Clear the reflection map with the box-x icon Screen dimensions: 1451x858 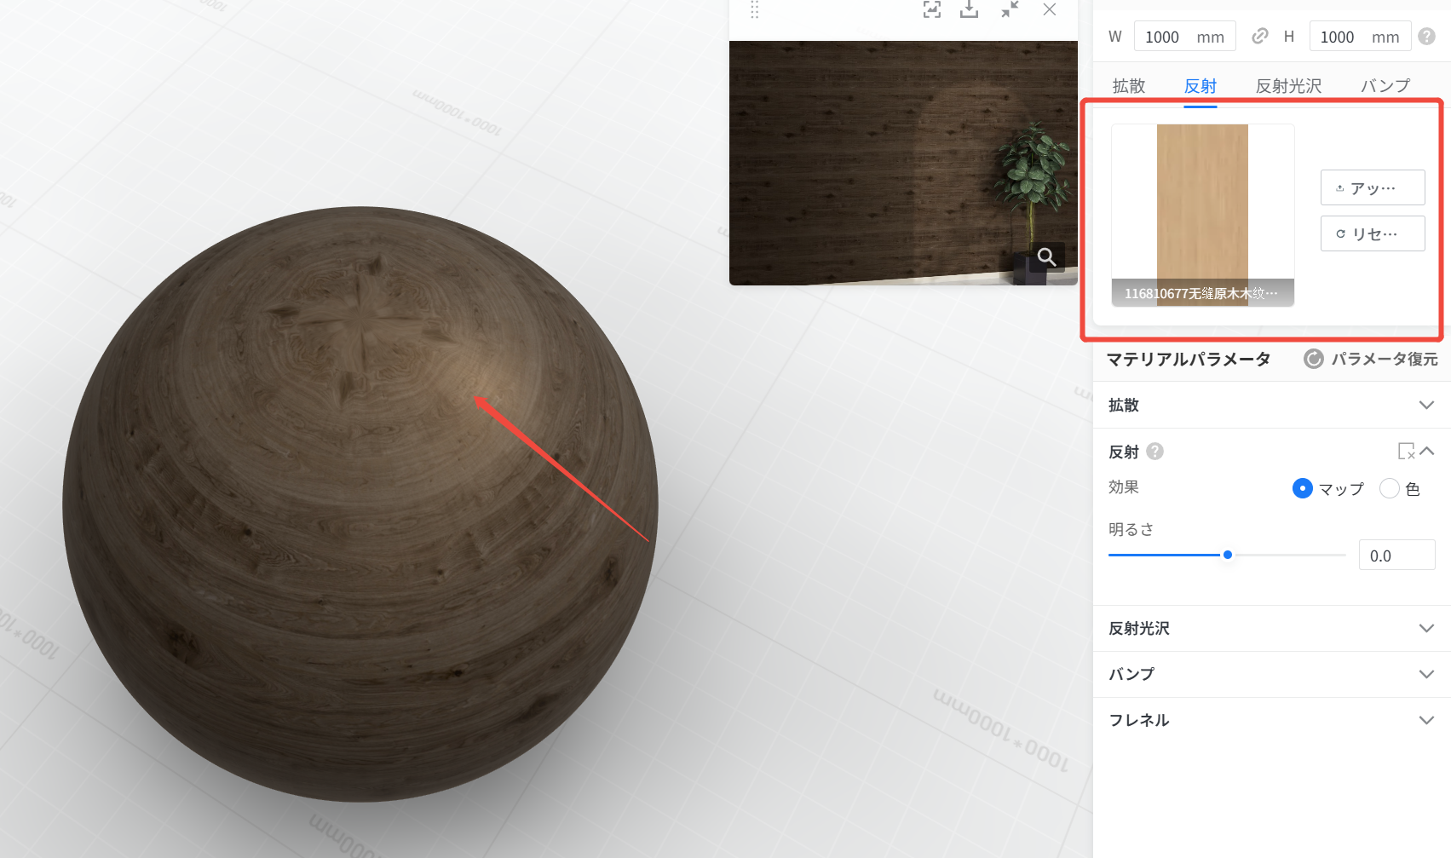point(1406,451)
